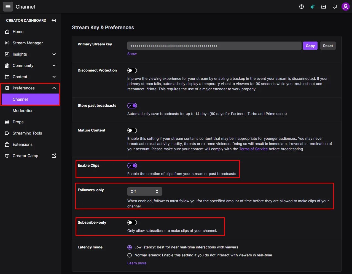The image size is (352, 274).
Task: Open the Followers-only duration dropdown
Action: point(145,191)
